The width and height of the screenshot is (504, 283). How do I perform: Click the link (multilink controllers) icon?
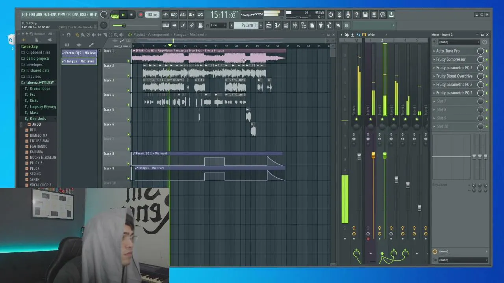191,25
